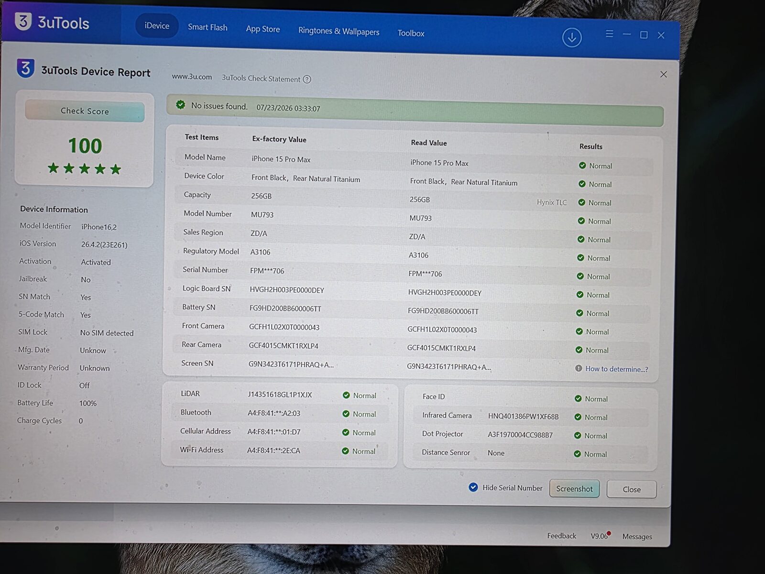Click Face ID row's Normal check icon
765x574 pixels.
point(578,398)
